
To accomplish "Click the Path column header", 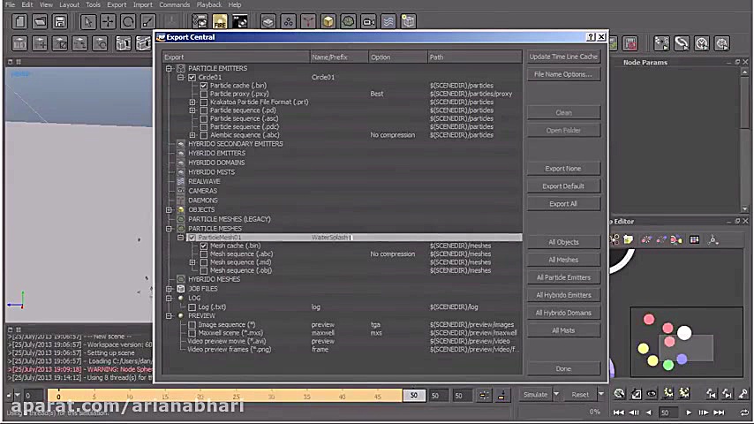I will point(474,57).
